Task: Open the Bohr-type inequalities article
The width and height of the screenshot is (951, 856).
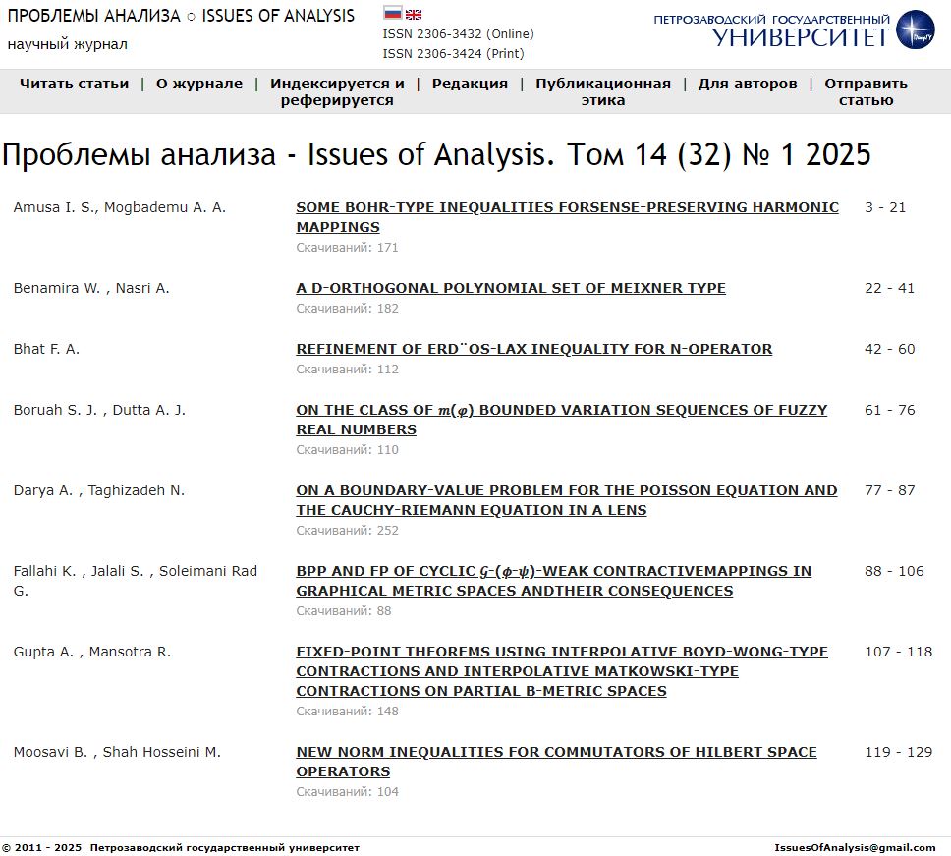Action: 567,216
